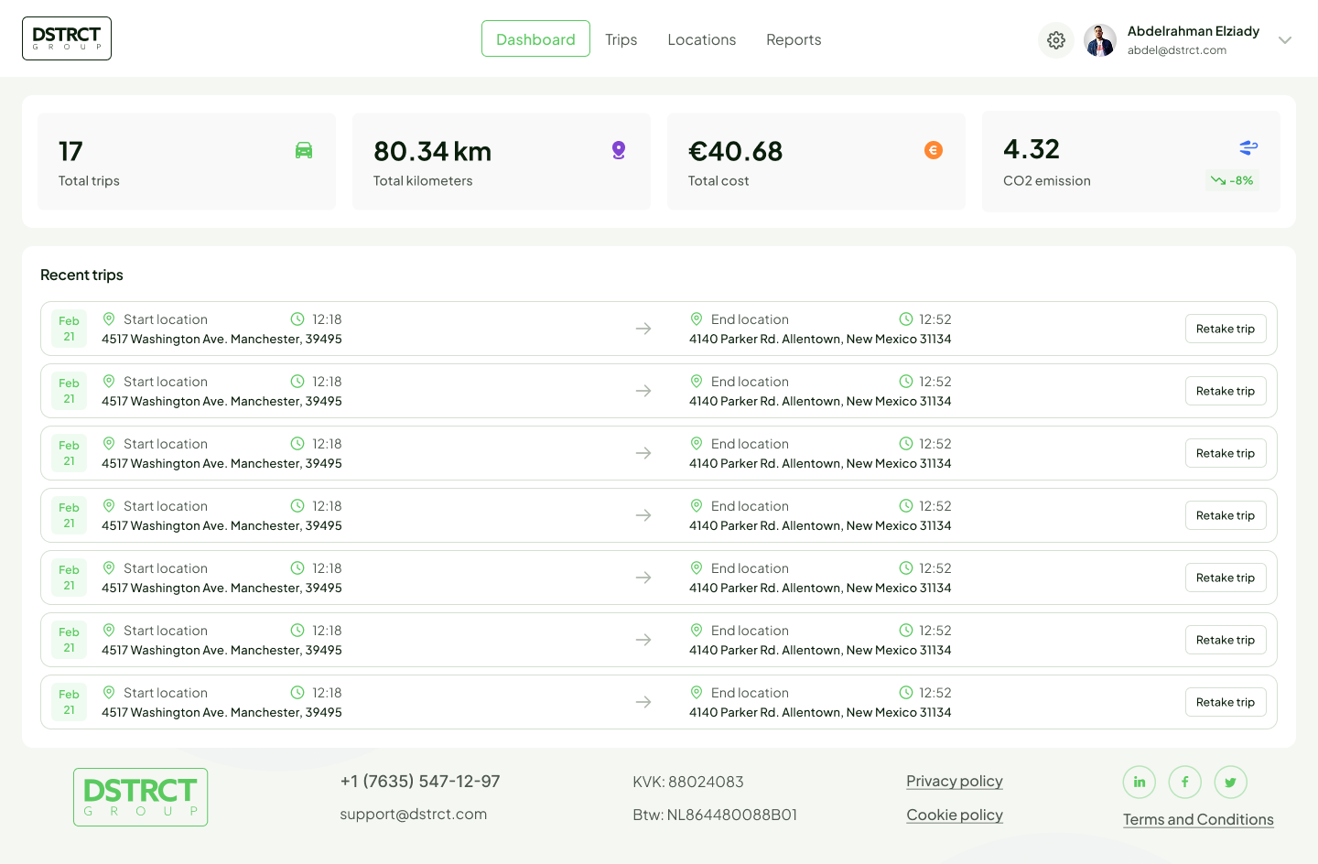Viewport: 1318px width, 864px height.
Task: Open the Cookie policy link
Action: (954, 815)
